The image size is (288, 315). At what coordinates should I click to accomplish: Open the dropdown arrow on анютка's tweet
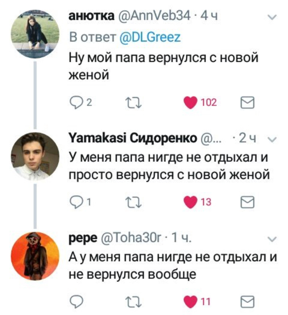click(272, 17)
